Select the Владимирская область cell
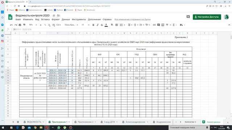This screenshot has height=130, width=232. click(x=26, y=77)
